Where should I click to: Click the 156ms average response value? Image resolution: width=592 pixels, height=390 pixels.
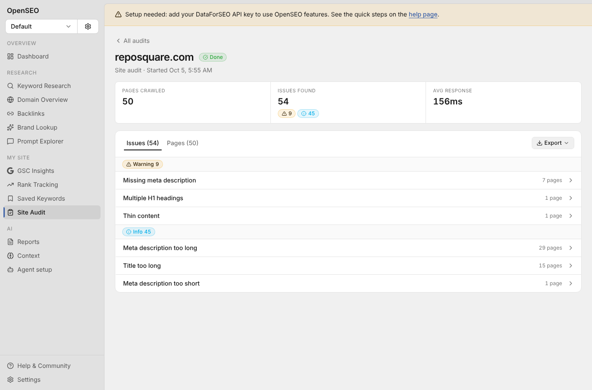coord(448,101)
